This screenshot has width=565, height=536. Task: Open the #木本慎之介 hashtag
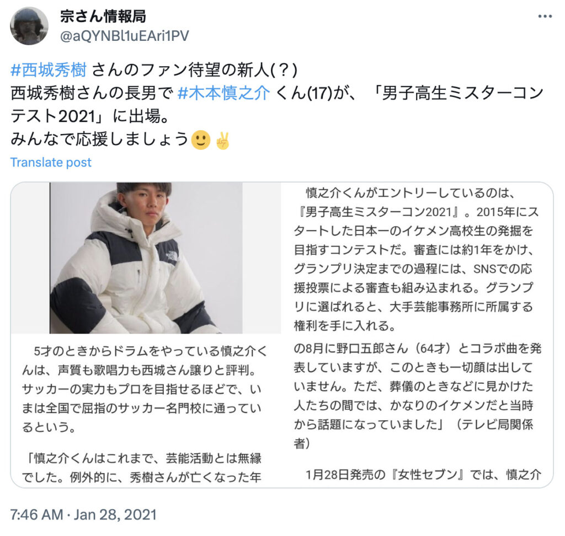pos(224,93)
